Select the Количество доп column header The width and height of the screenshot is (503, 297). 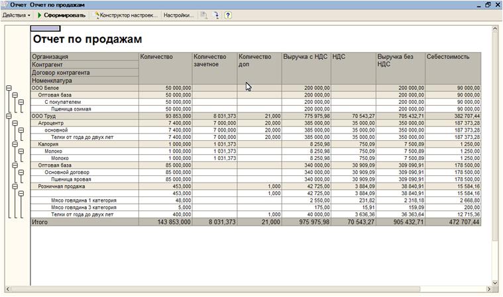(260, 69)
